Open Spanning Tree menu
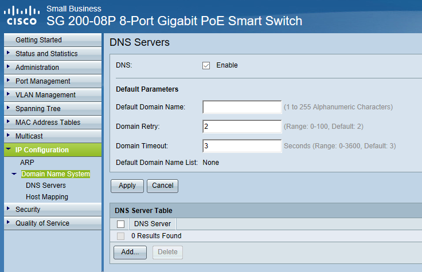This screenshot has height=272, width=422. coord(53,108)
